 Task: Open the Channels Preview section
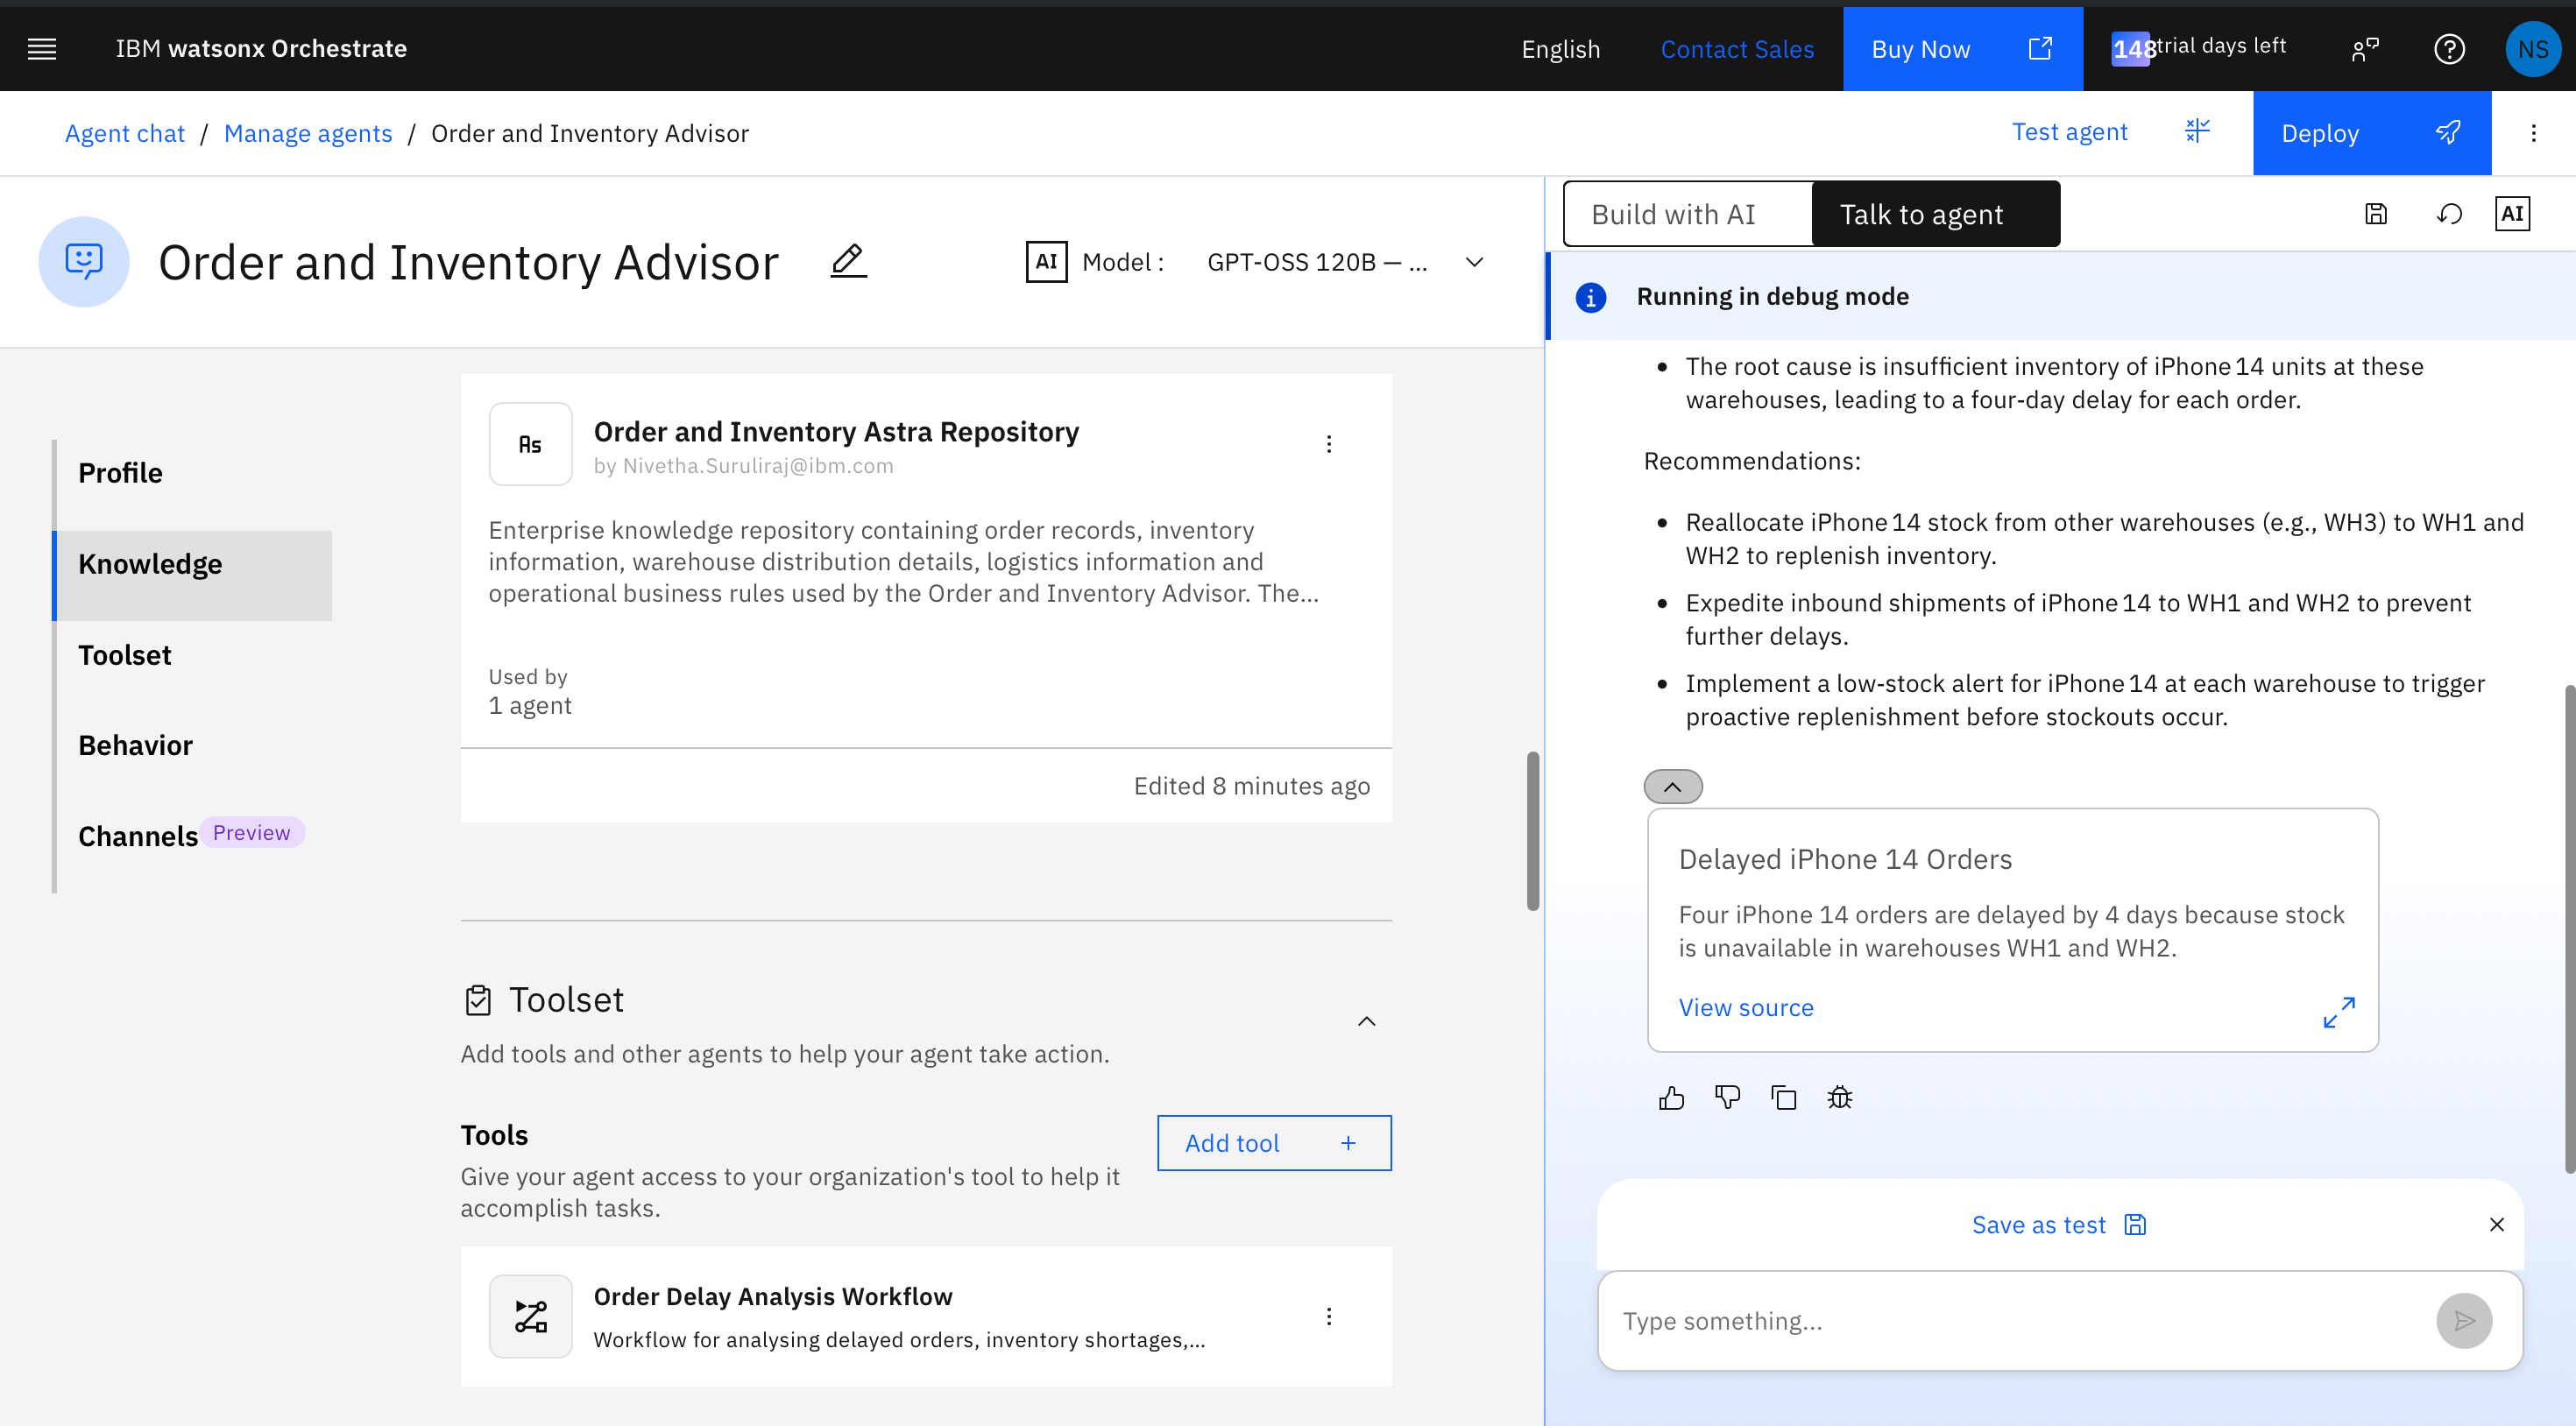(x=194, y=836)
